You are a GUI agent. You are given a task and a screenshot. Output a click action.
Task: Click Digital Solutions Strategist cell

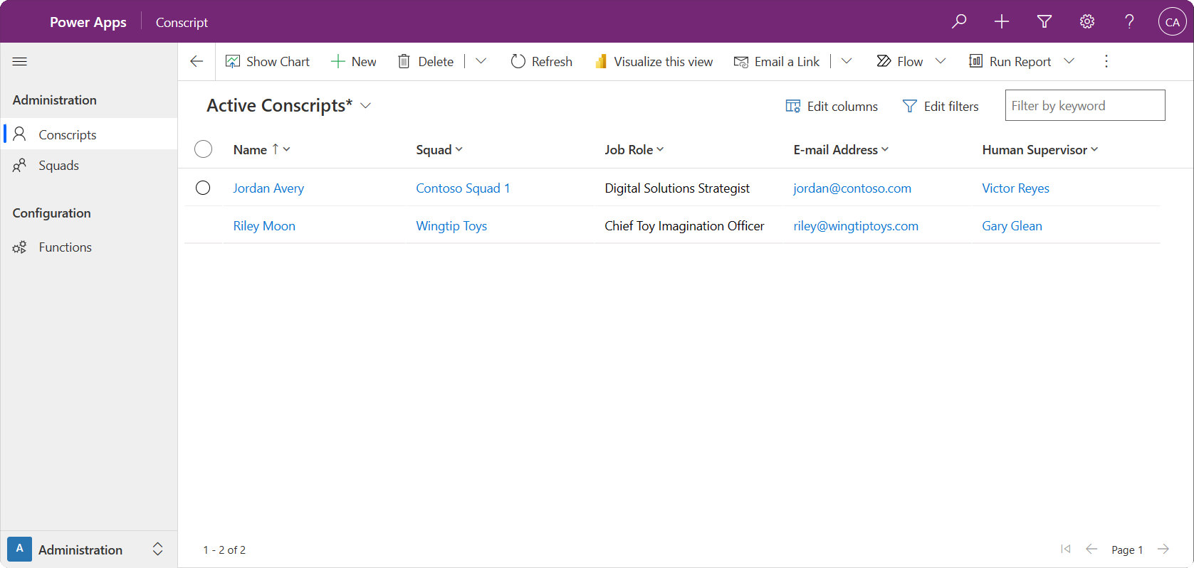click(x=677, y=188)
